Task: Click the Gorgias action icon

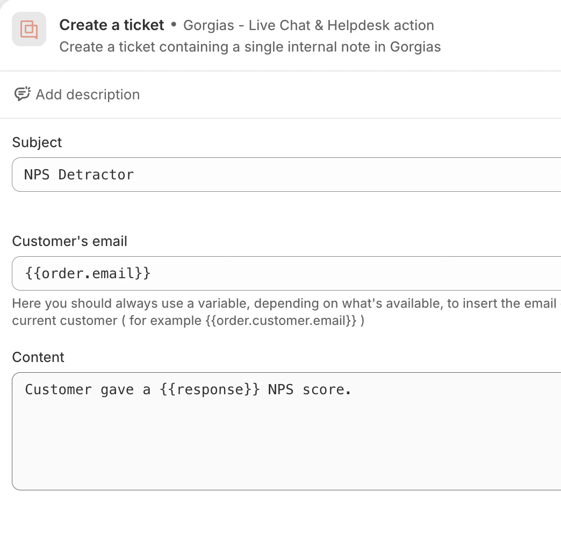Action: click(x=29, y=29)
